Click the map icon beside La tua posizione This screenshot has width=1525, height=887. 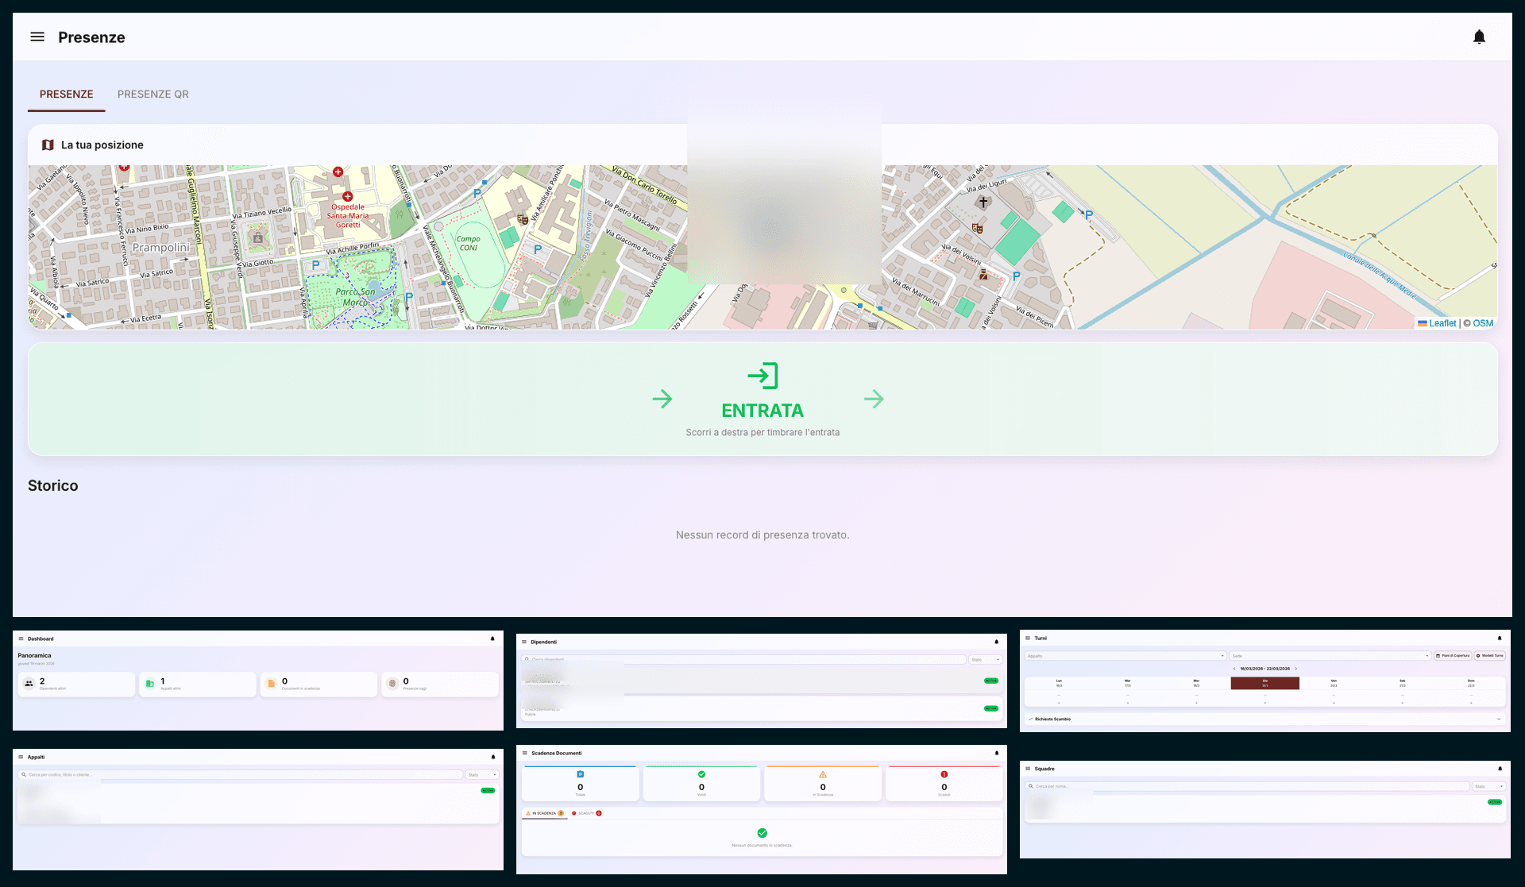(48, 145)
